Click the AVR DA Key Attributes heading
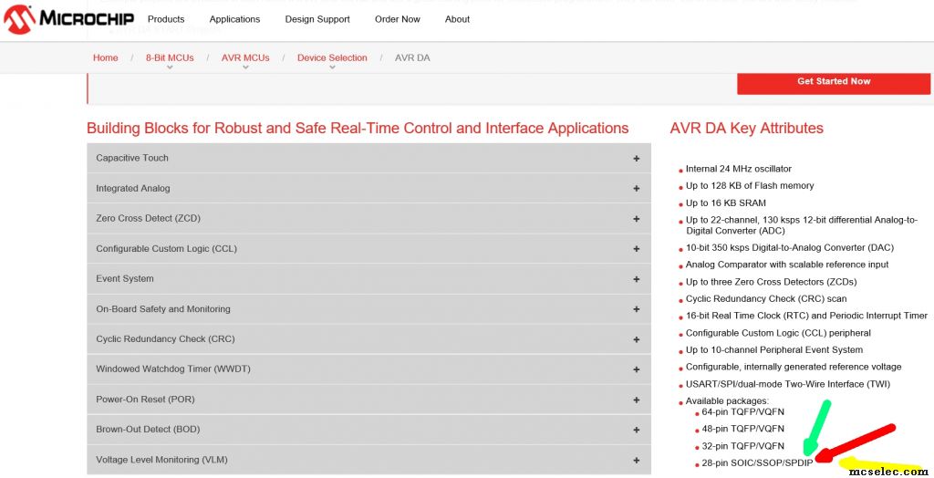 coord(746,128)
